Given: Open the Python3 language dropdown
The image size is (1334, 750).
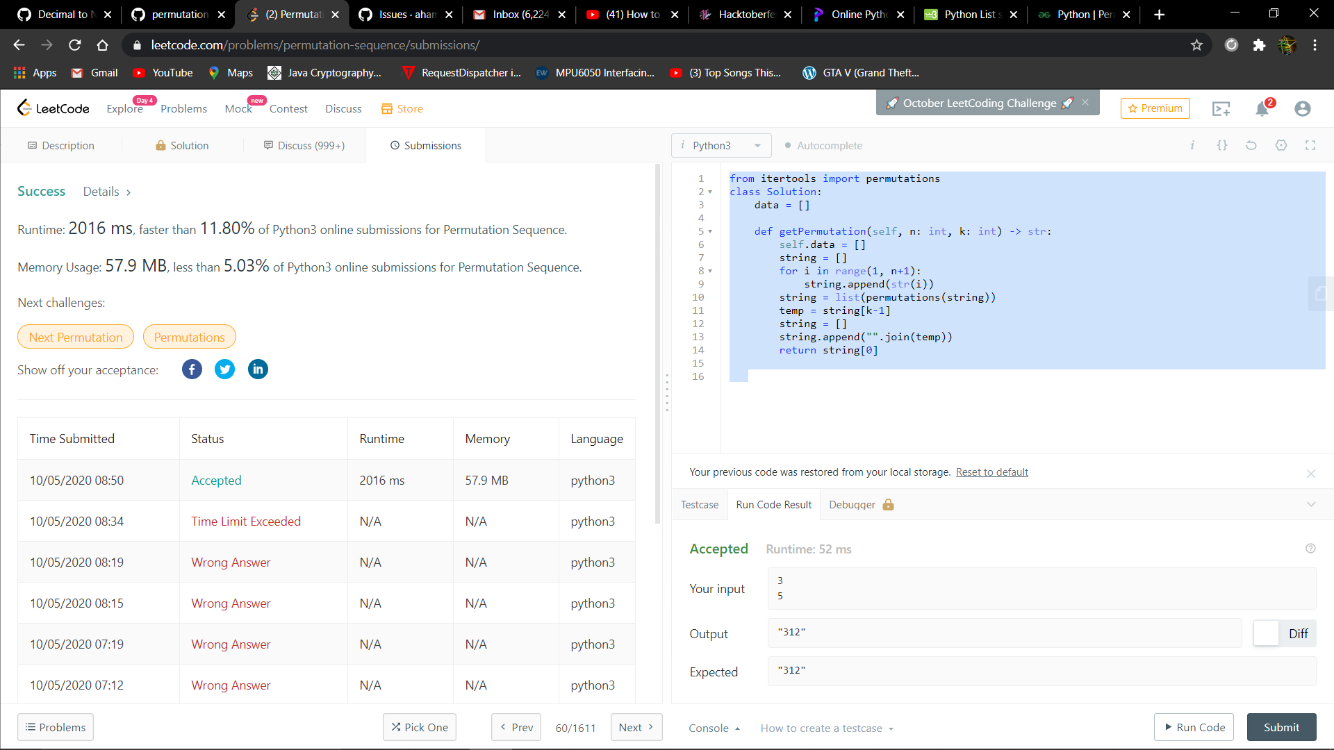Looking at the screenshot, I should [721, 146].
